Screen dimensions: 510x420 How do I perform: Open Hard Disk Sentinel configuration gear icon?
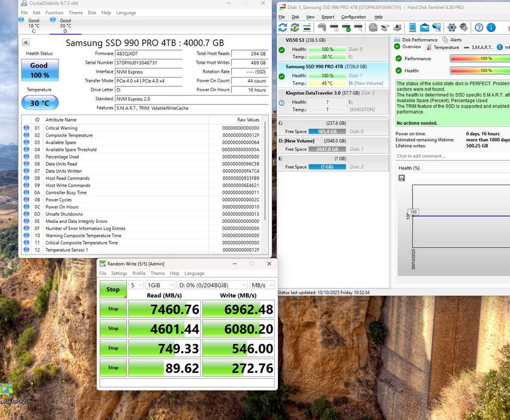point(452,27)
